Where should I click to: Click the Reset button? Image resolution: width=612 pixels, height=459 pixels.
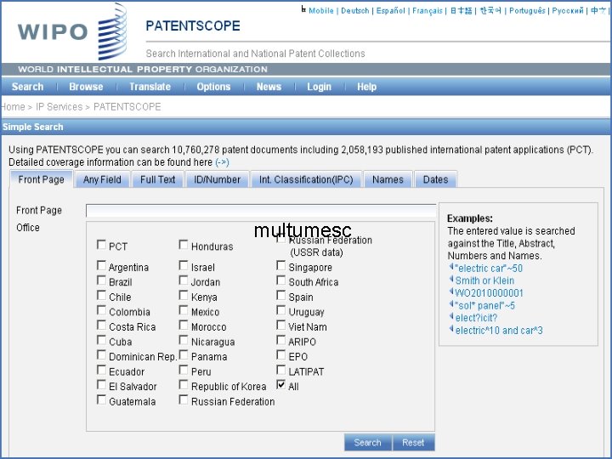(413, 443)
